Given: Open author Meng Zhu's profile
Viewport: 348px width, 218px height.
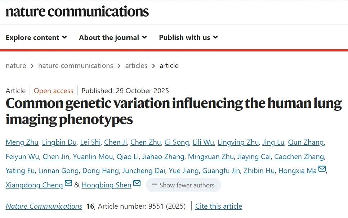Looking at the screenshot, I should (x=22, y=142).
